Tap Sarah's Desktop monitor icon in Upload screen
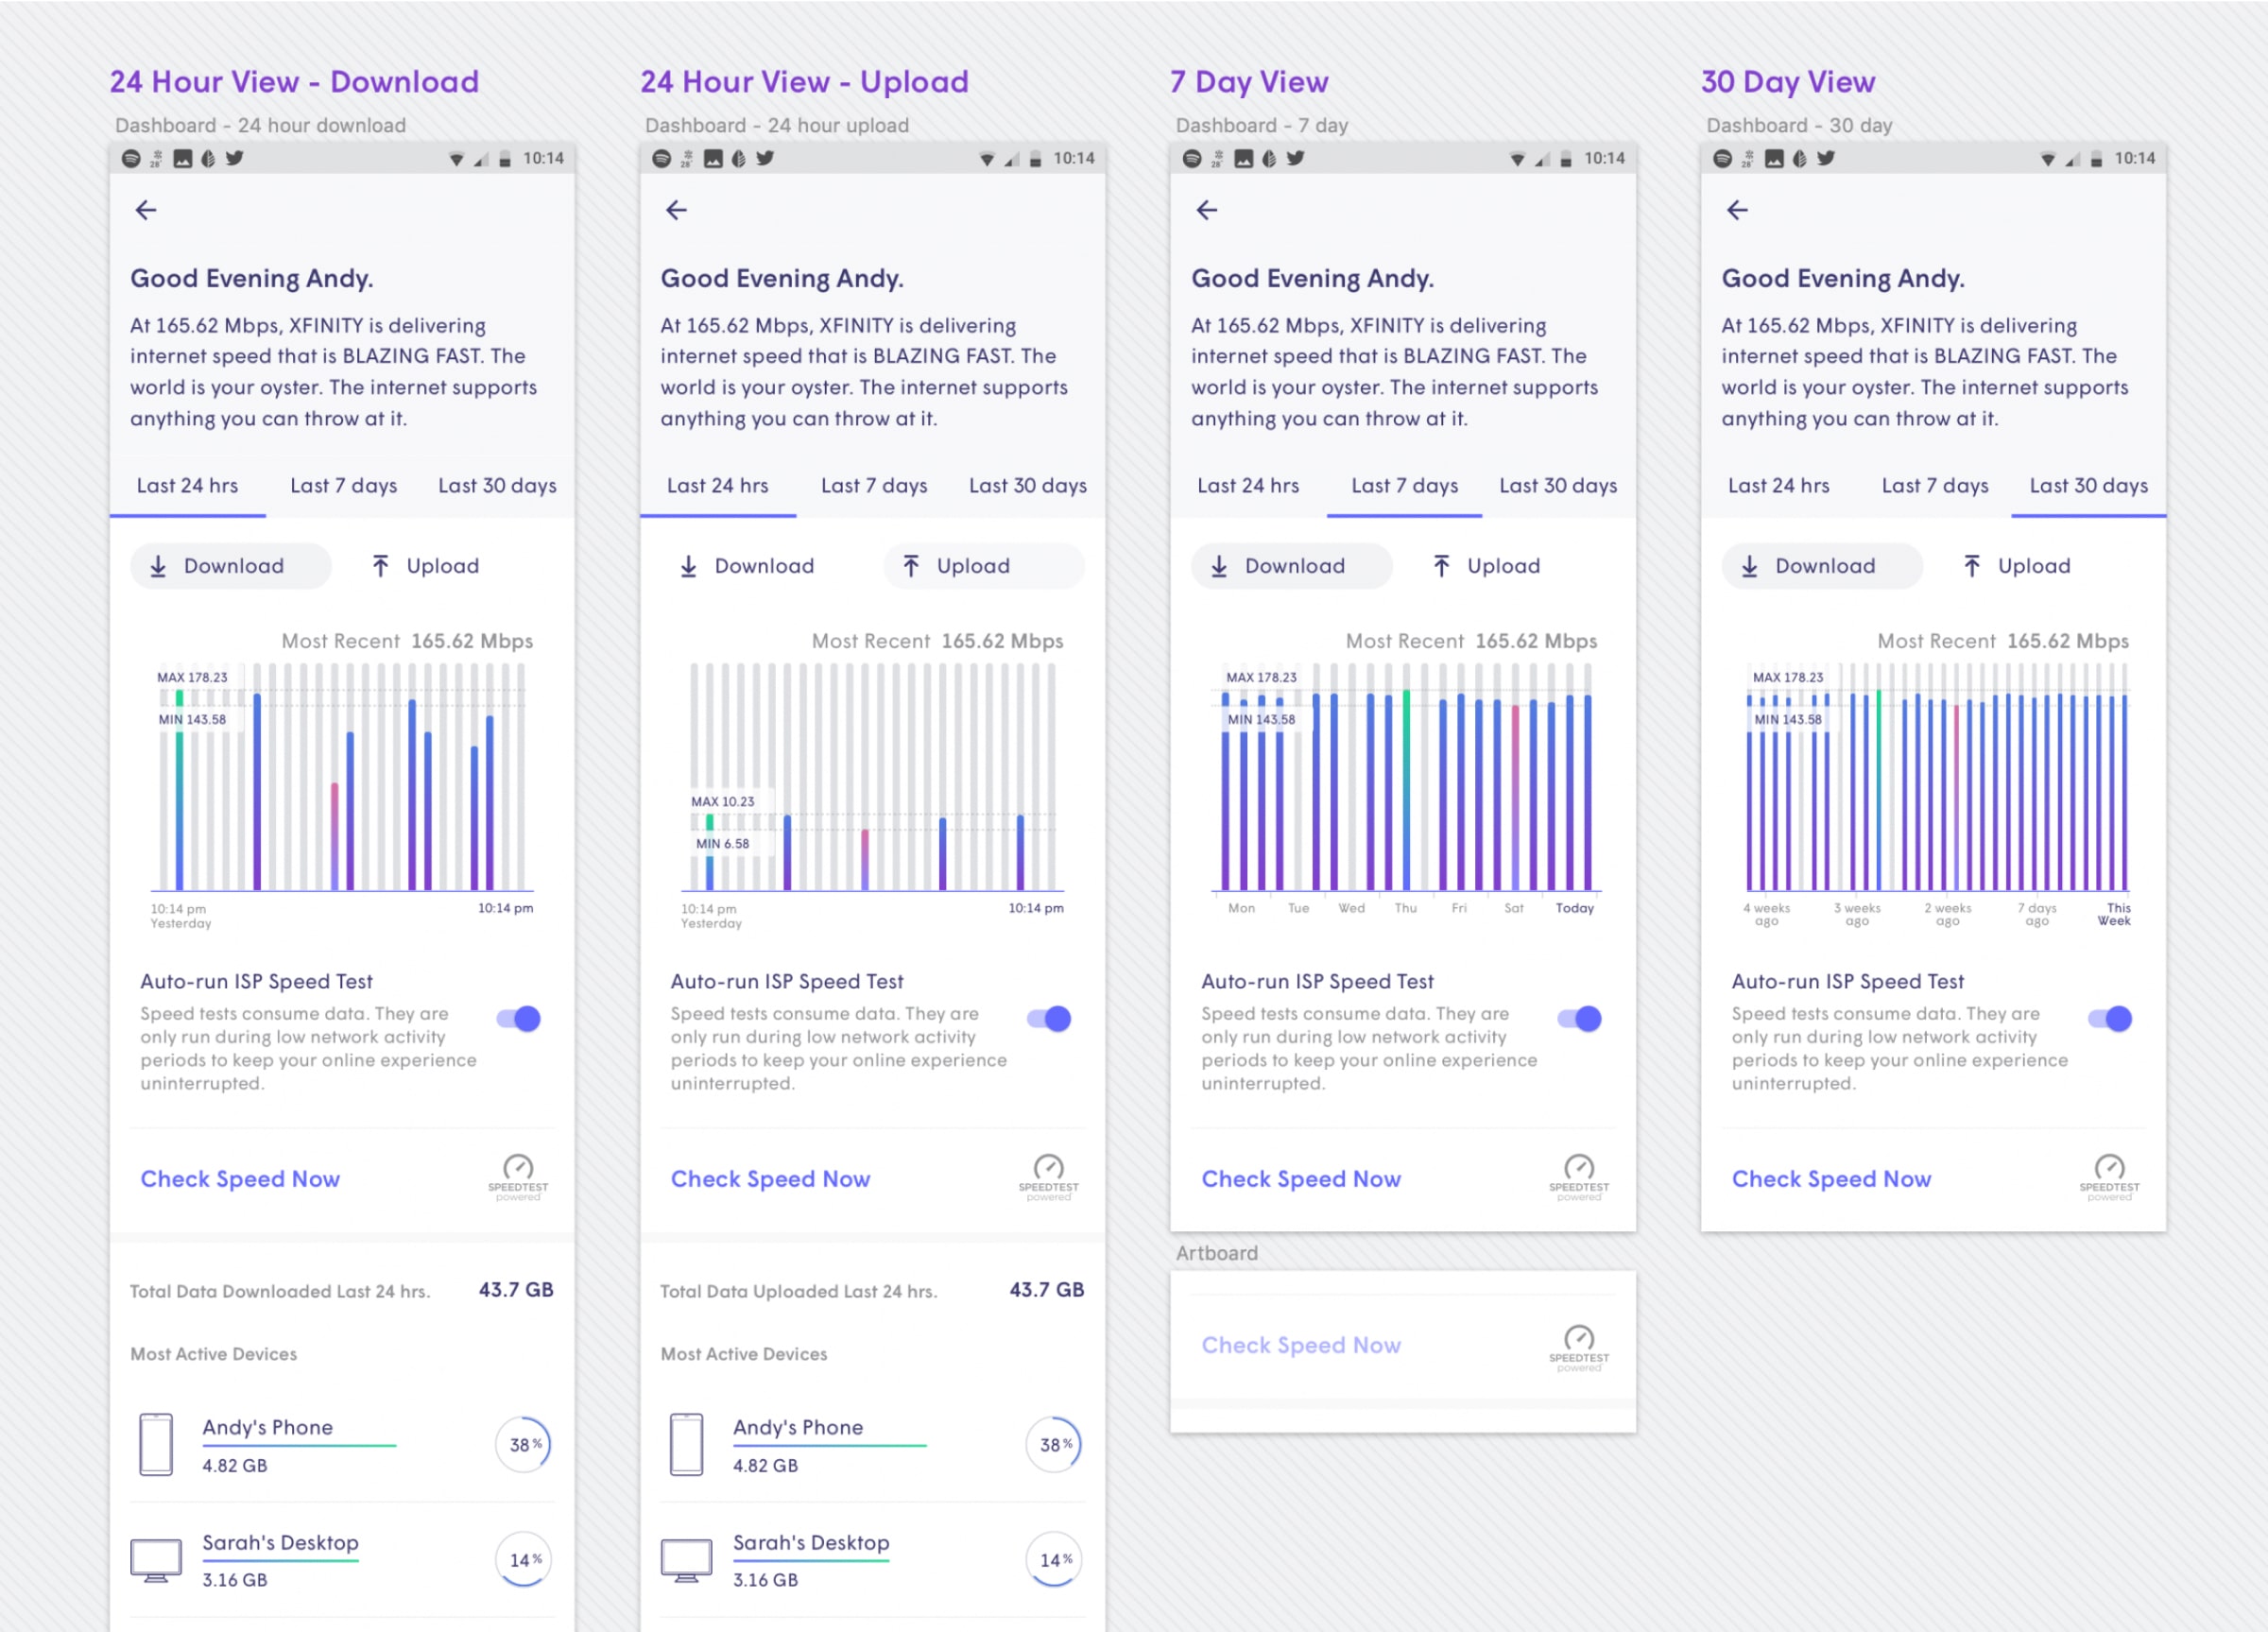This screenshot has height=1632, width=2268. 686,1560
